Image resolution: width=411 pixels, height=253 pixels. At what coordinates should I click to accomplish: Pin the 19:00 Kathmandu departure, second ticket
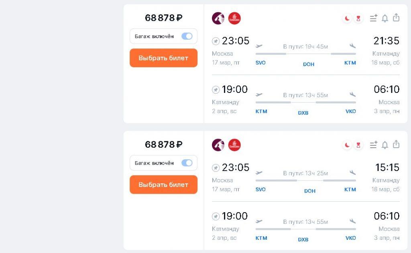216,217
